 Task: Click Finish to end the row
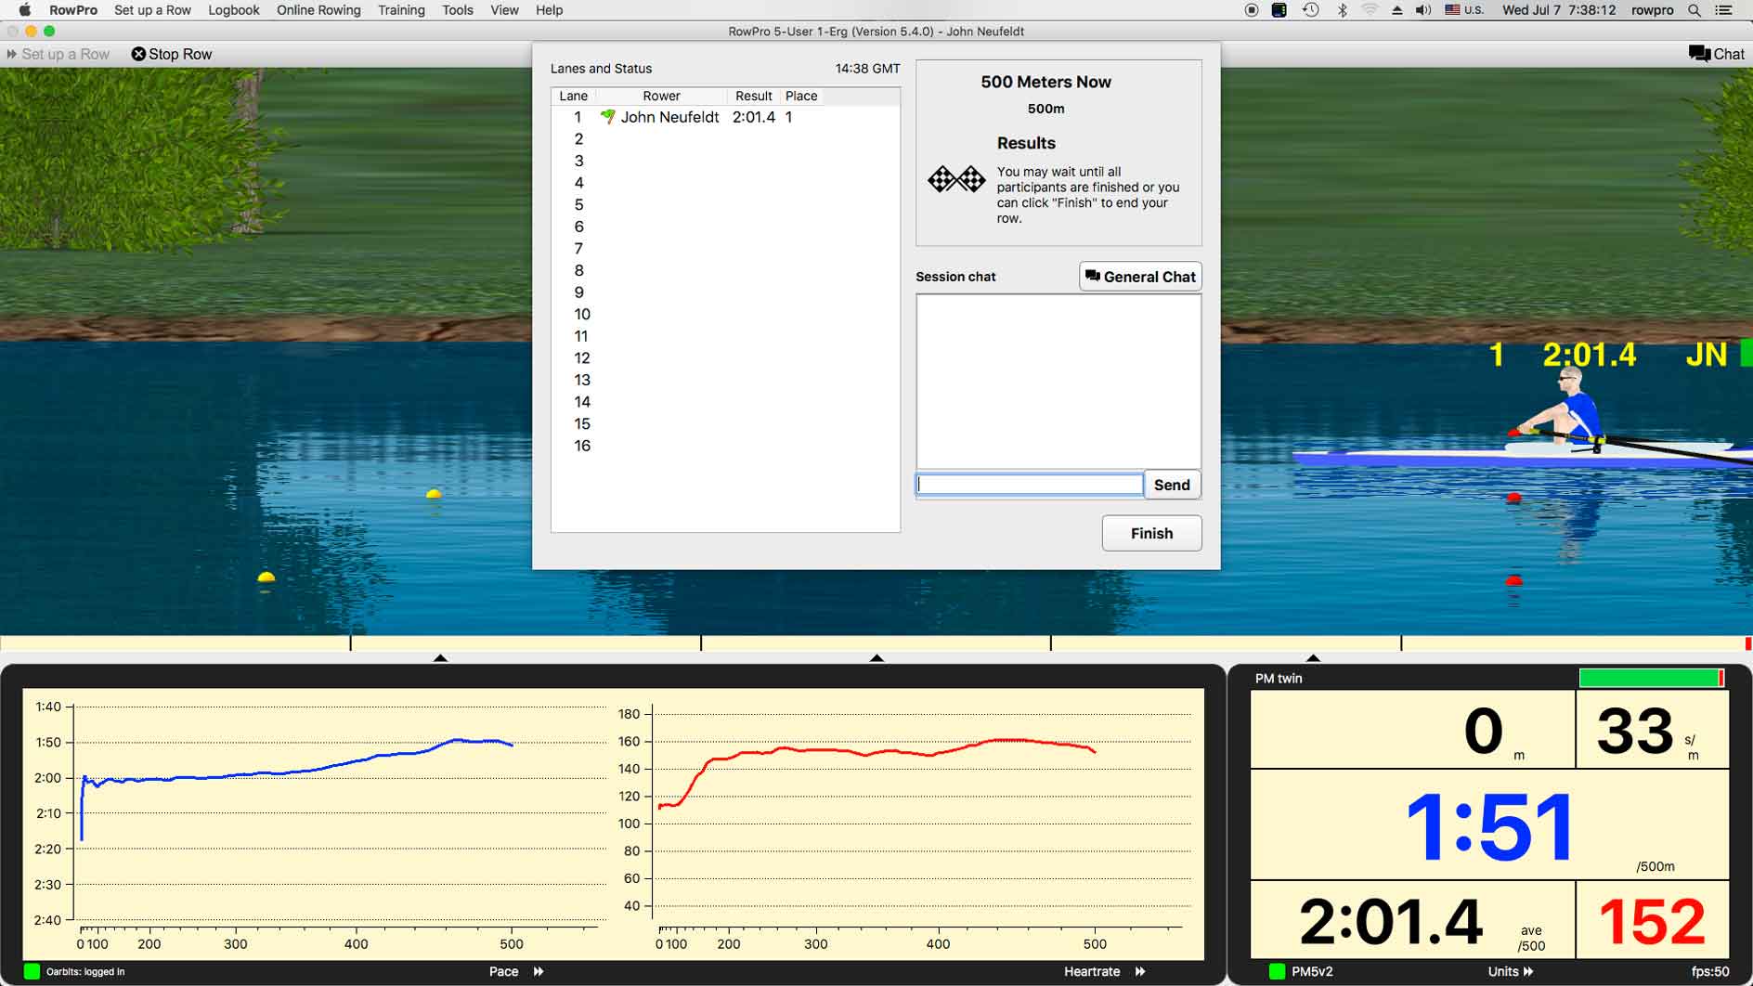point(1151,533)
